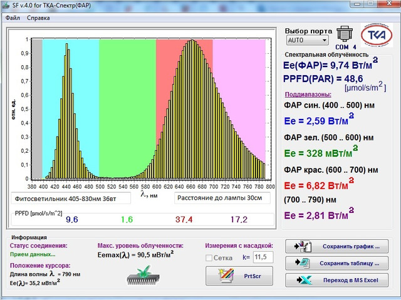Viewport: 401px width, 300px height.
Task: Click the app icon in the title bar
Action: click(6, 6)
